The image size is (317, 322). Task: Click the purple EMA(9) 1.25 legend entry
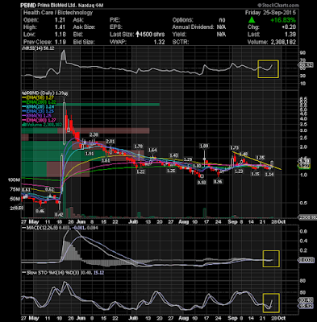tap(36, 116)
